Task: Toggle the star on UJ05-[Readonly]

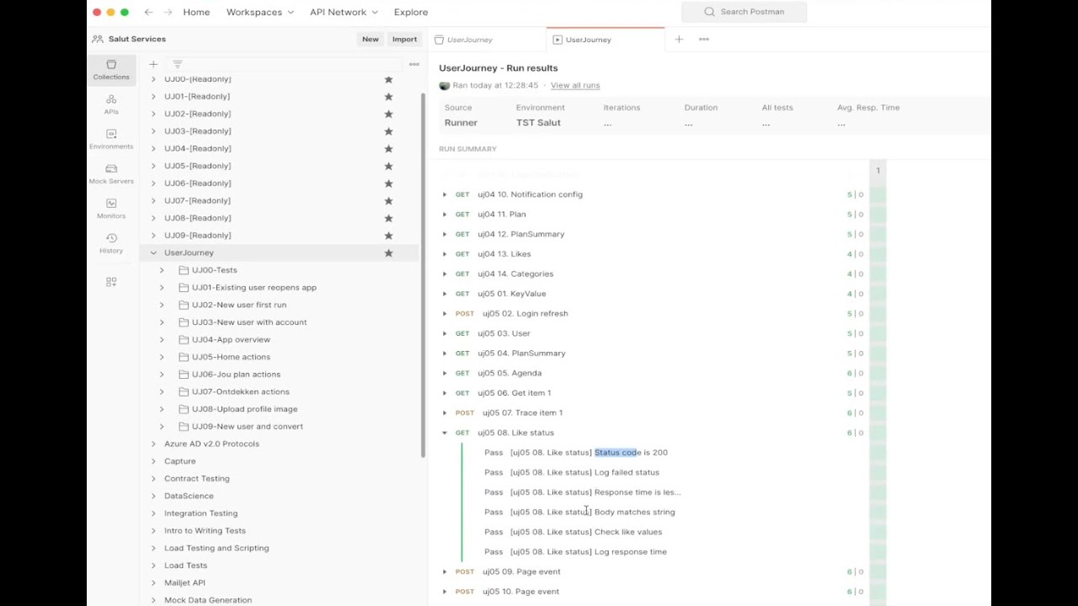Action: [388, 166]
